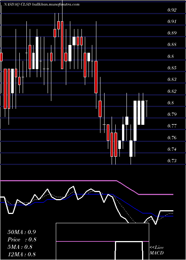Select the 0.85 price axis label
186x260 pixels.
(x=172, y=68)
